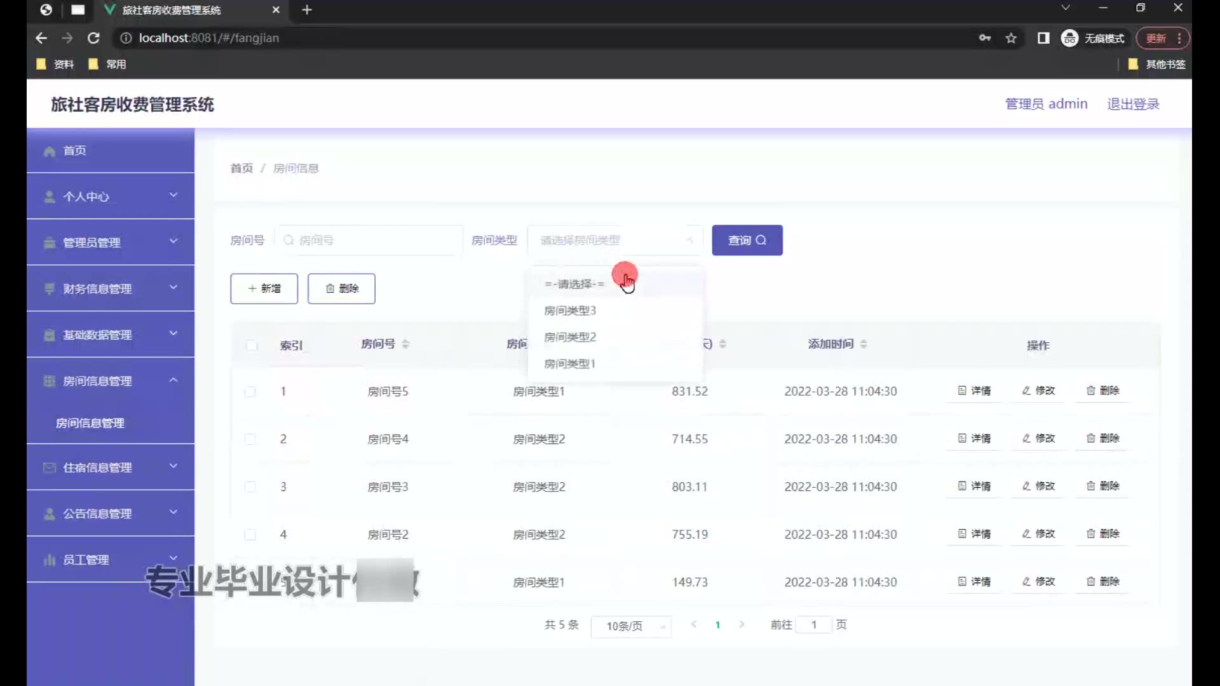
Task: Click the previous page arrow
Action: click(694, 625)
